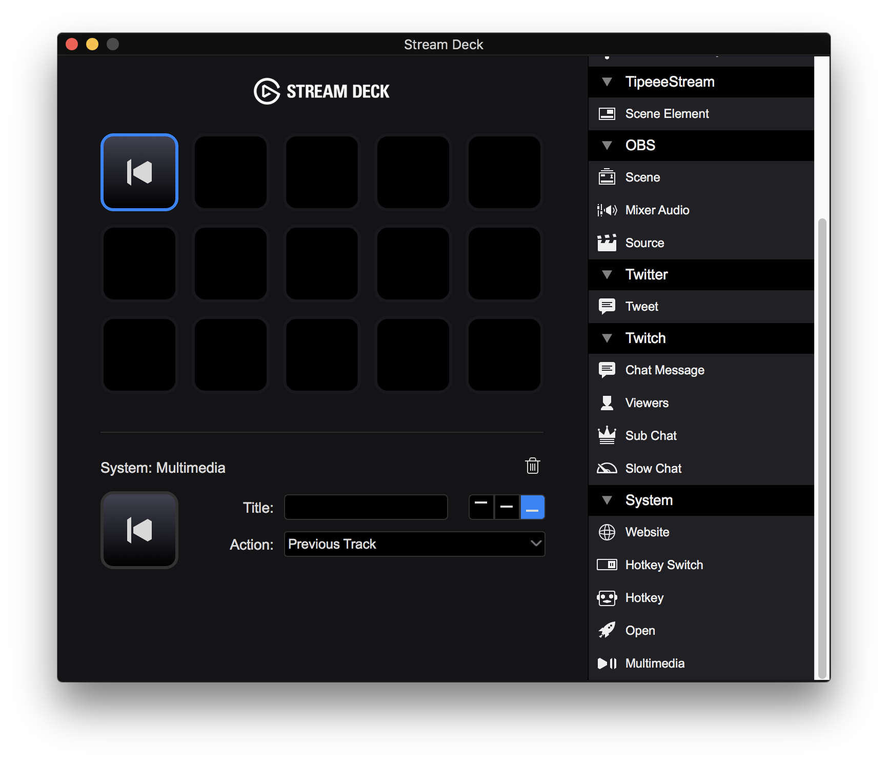Click the Scene Element display icon
This screenshot has width=888, height=764.
coord(607,114)
